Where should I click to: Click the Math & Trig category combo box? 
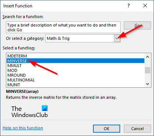tap(83, 38)
